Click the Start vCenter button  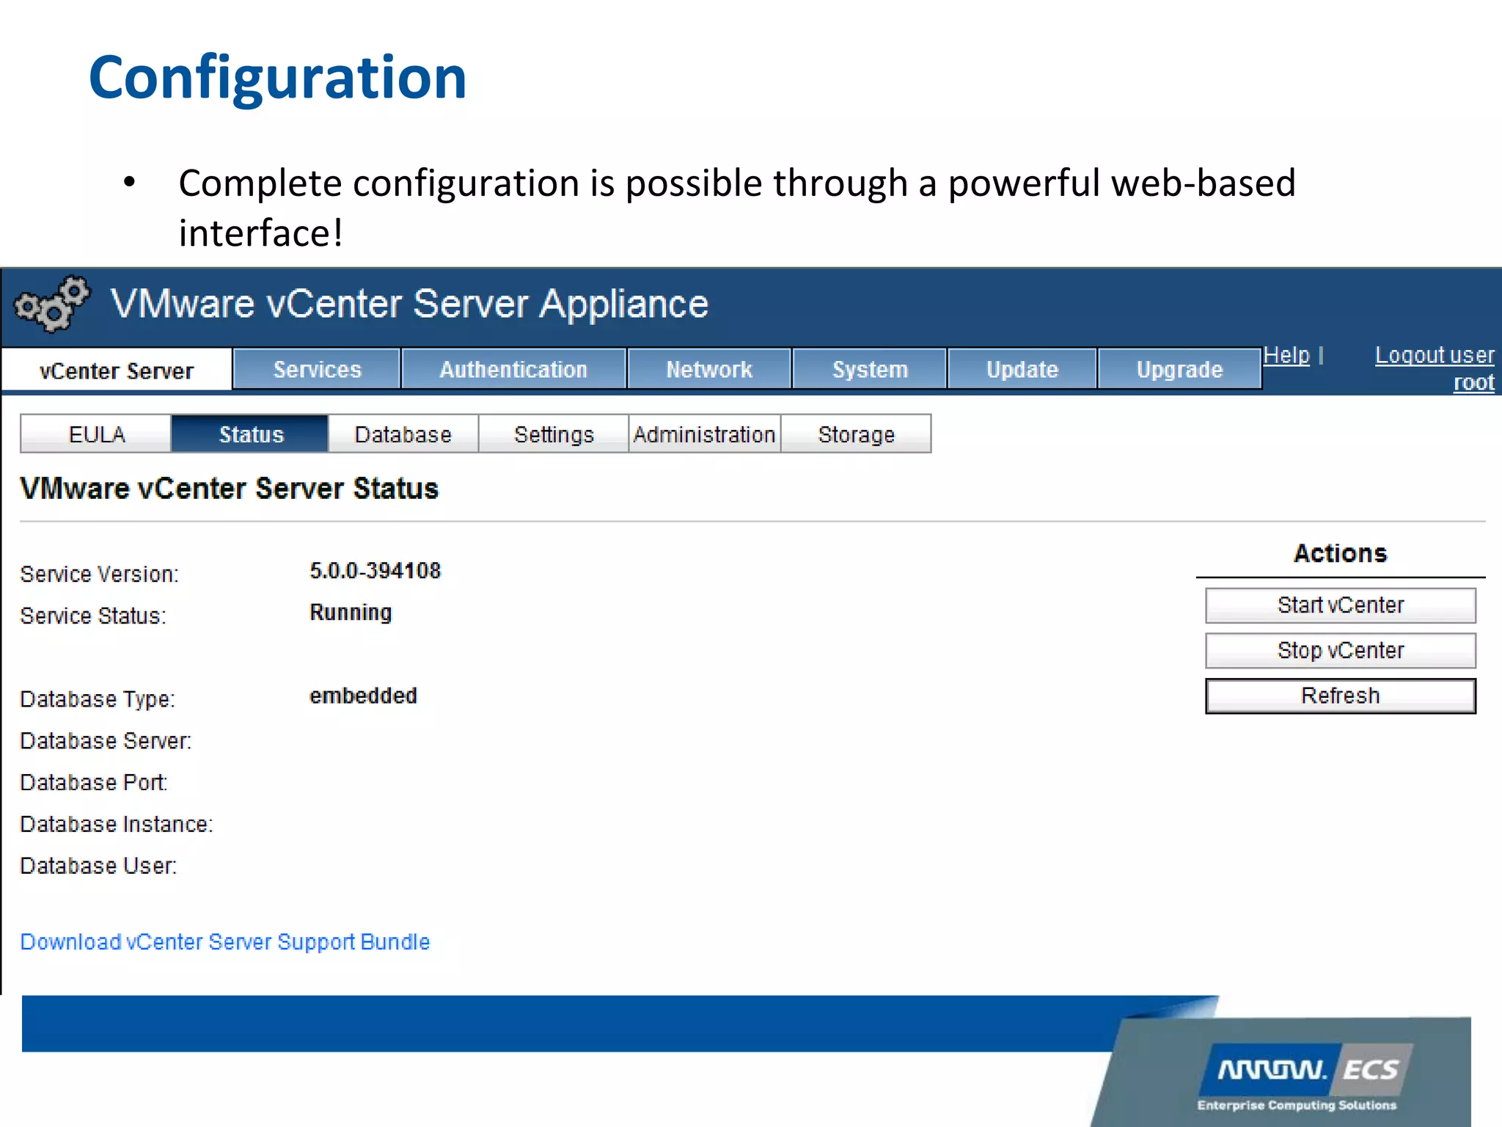[x=1341, y=605]
